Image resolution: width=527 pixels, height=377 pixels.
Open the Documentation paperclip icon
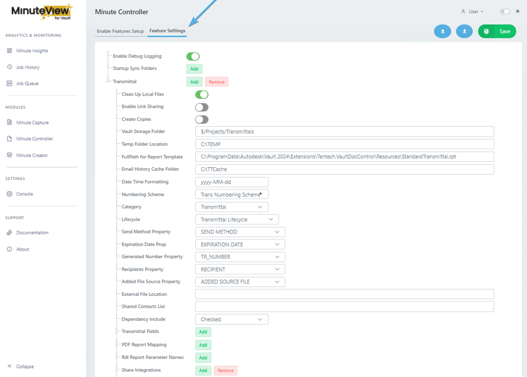tap(9, 233)
